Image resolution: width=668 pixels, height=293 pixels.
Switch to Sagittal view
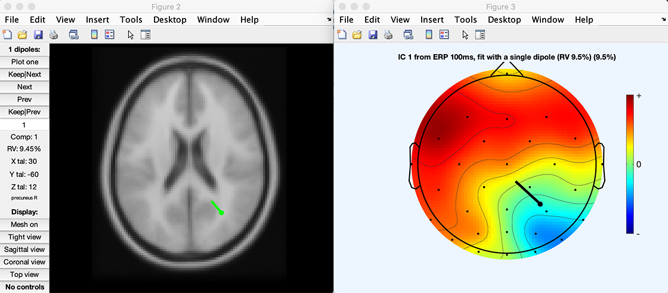[24, 250]
